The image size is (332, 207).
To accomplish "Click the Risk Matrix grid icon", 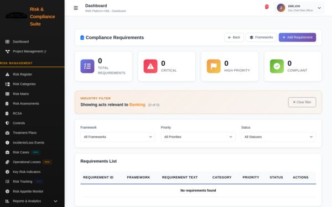I will pos(7,94).
